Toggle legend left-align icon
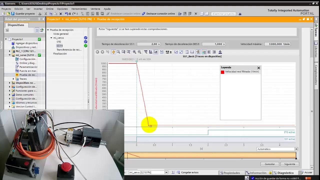Screen dimensions: 320x180 [x=209, y=52]
